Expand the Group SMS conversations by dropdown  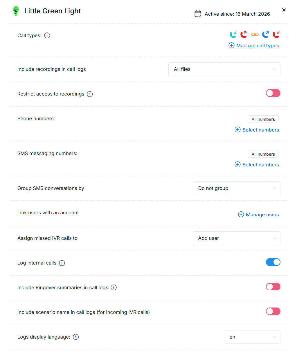[236, 188]
